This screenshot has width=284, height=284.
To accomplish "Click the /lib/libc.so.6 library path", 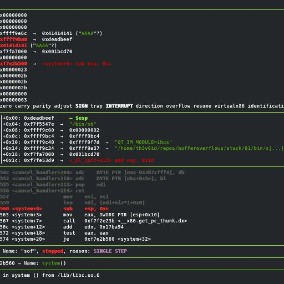I will (x=78, y=275).
